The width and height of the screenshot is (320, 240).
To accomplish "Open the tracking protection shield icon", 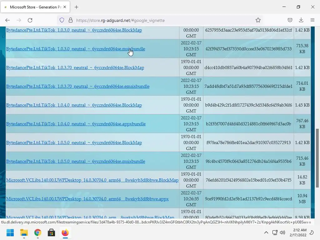I will (62, 20).
